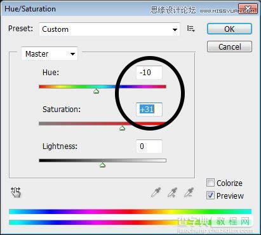
Task: Click the upper rainbow color bar
Action: 130,211
